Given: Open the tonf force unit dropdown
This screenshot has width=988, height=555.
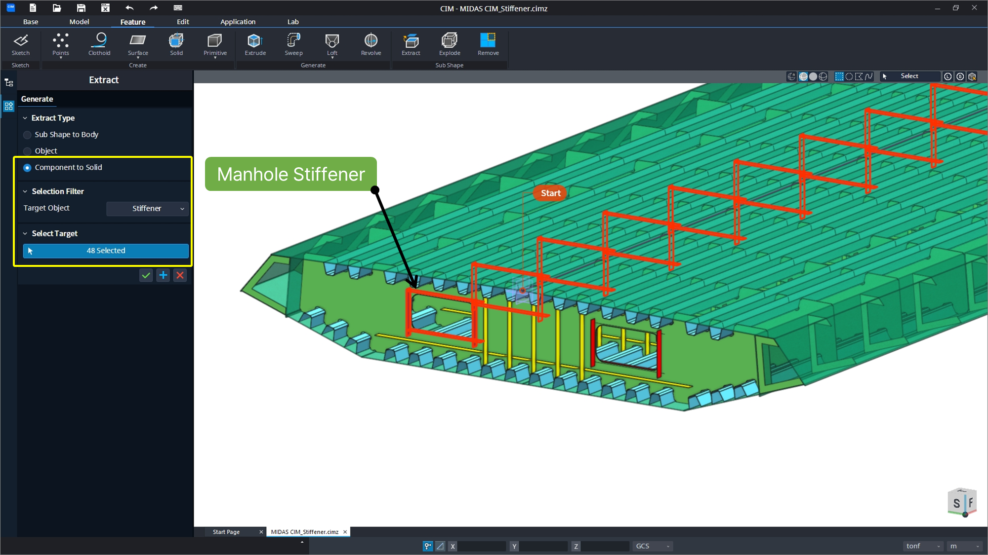Looking at the screenshot, I should (x=922, y=546).
